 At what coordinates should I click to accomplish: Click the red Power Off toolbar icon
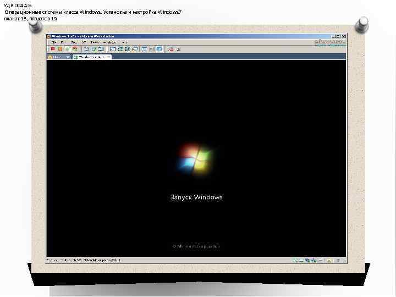tap(53, 49)
